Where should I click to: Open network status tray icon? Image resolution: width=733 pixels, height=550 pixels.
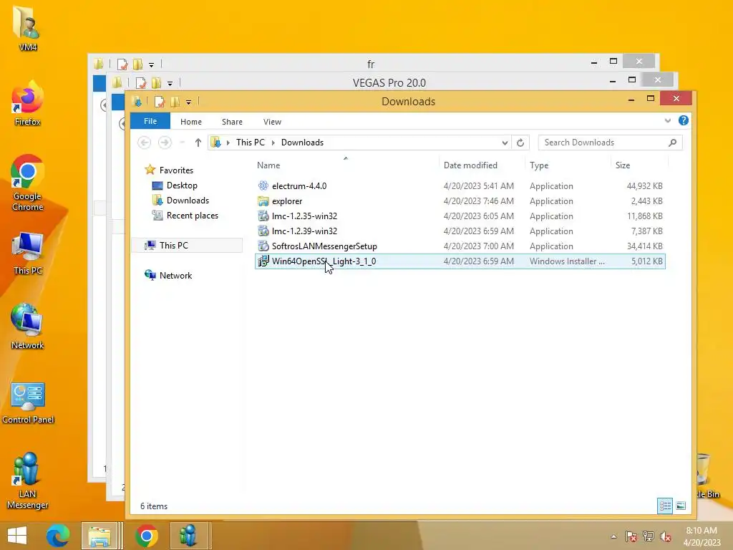pos(649,536)
